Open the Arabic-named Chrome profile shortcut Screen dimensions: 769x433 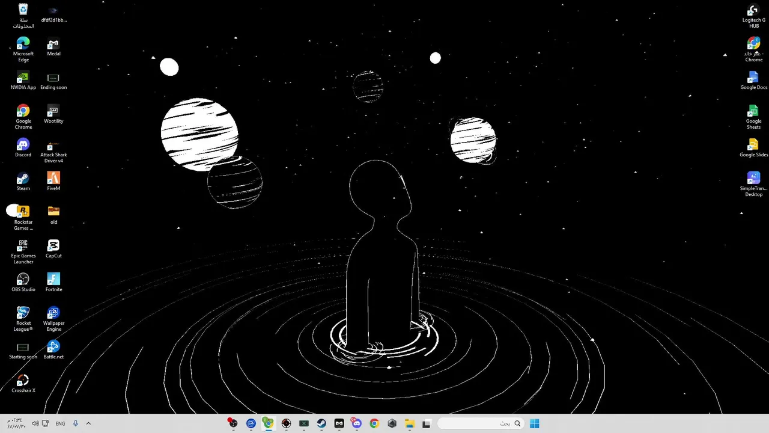click(753, 50)
